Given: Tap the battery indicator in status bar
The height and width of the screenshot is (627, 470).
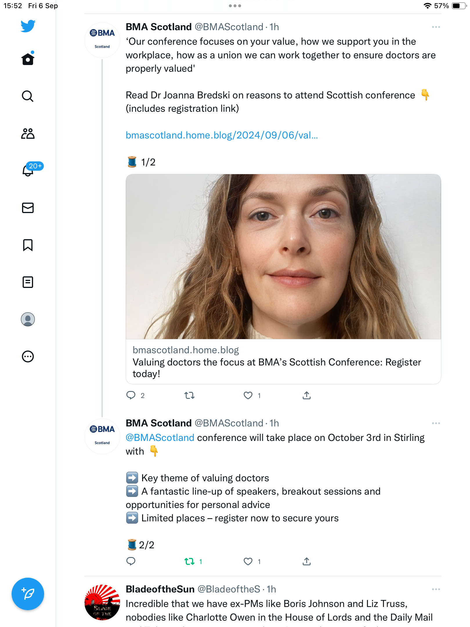Looking at the screenshot, I should tap(459, 6).
